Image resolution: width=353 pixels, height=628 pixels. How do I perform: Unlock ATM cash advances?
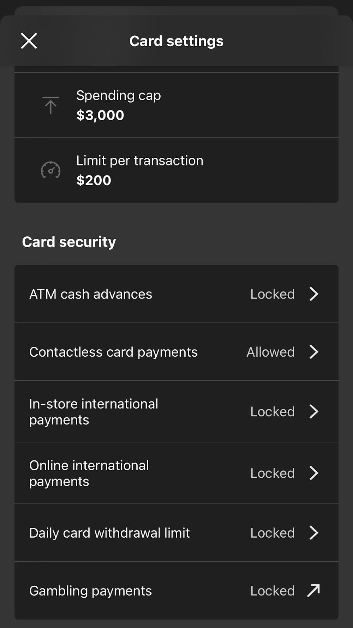click(x=176, y=294)
